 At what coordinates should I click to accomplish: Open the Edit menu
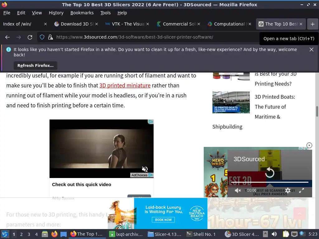point(21,13)
